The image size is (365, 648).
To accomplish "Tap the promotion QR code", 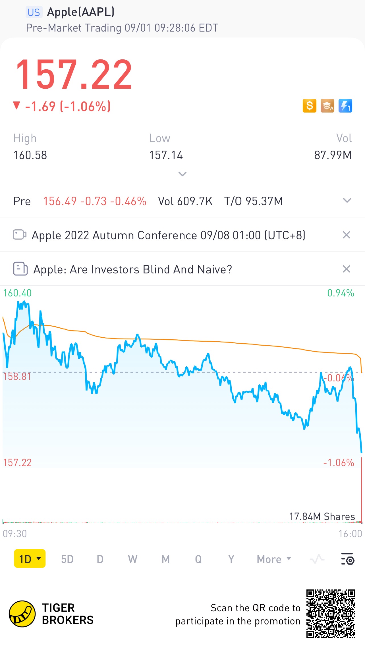I will (x=331, y=614).
